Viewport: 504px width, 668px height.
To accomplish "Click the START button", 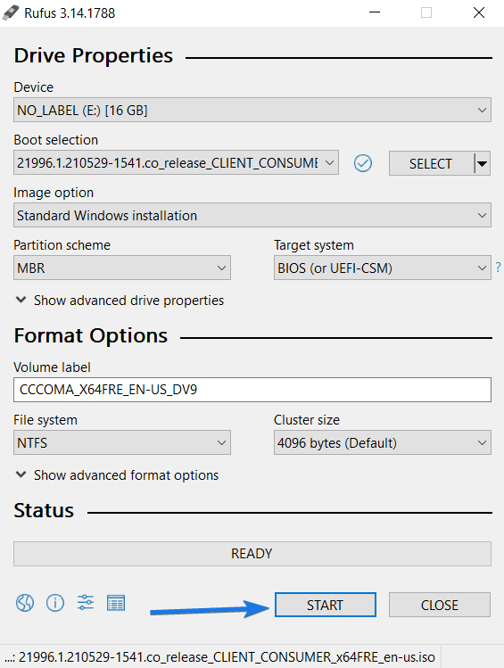I will (x=325, y=605).
